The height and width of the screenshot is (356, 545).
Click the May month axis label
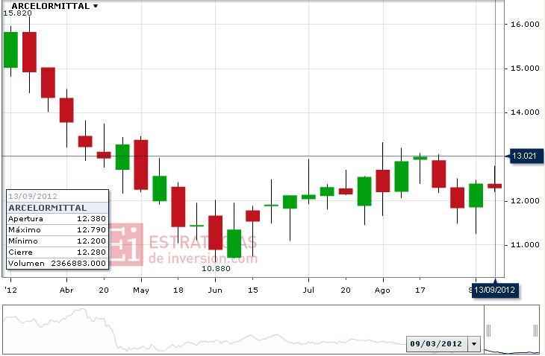(141, 290)
